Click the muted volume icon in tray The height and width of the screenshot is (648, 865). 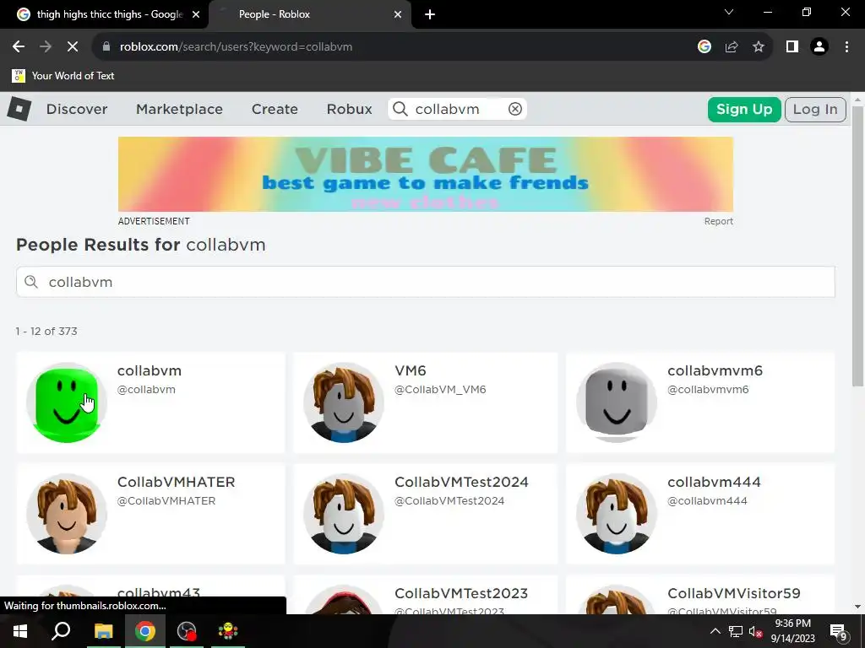coord(755,631)
